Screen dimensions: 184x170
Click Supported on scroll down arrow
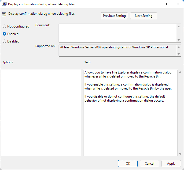pyautogui.click(x=179, y=54)
